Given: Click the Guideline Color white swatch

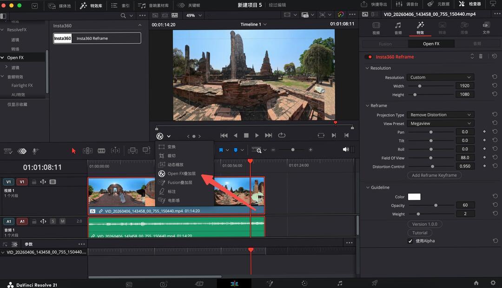Looking at the screenshot, I should coord(414,197).
